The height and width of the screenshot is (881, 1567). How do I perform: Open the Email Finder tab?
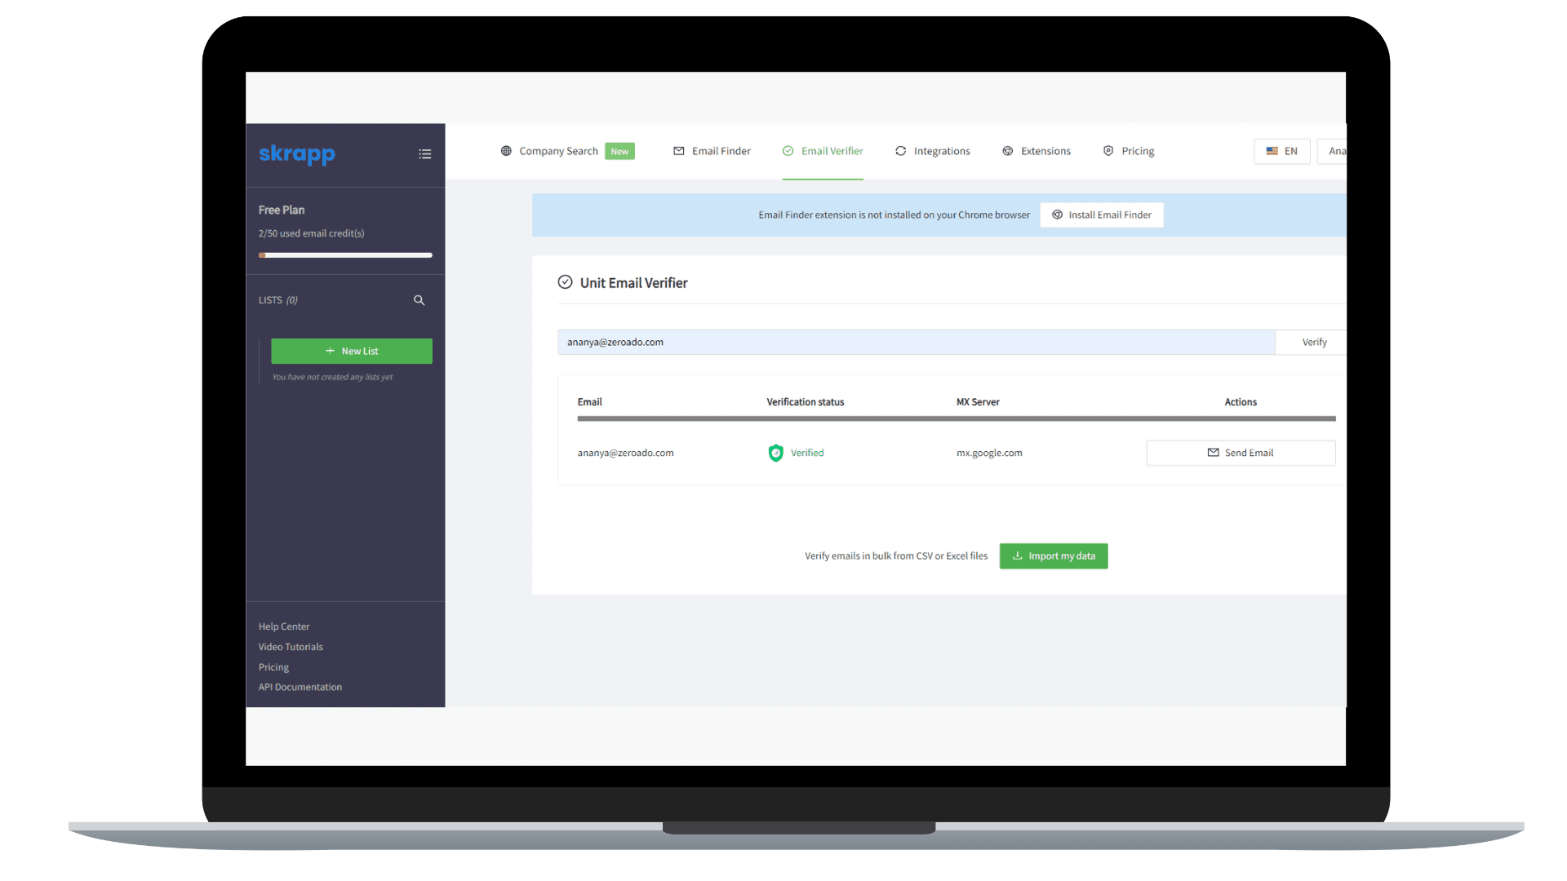coord(712,151)
